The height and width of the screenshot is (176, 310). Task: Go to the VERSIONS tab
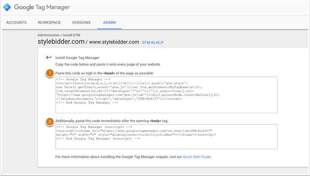81,22
